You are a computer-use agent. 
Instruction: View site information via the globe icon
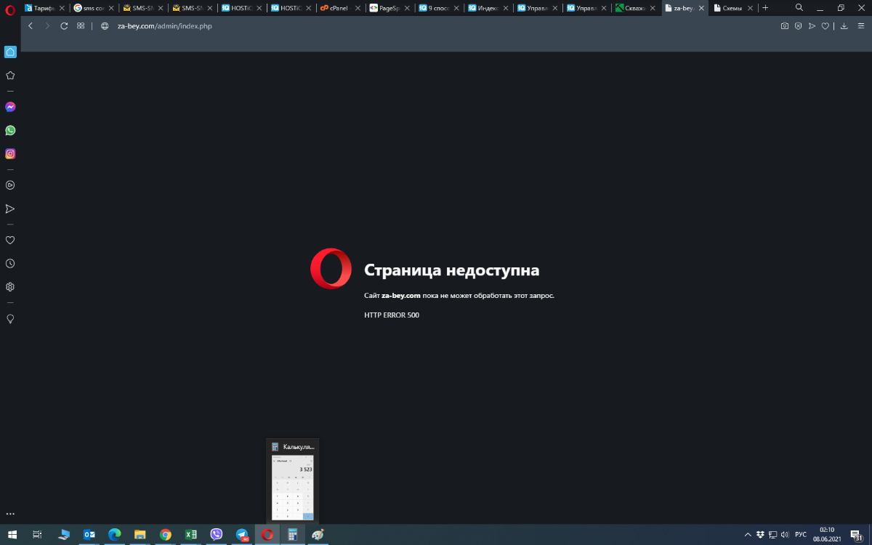coord(105,25)
